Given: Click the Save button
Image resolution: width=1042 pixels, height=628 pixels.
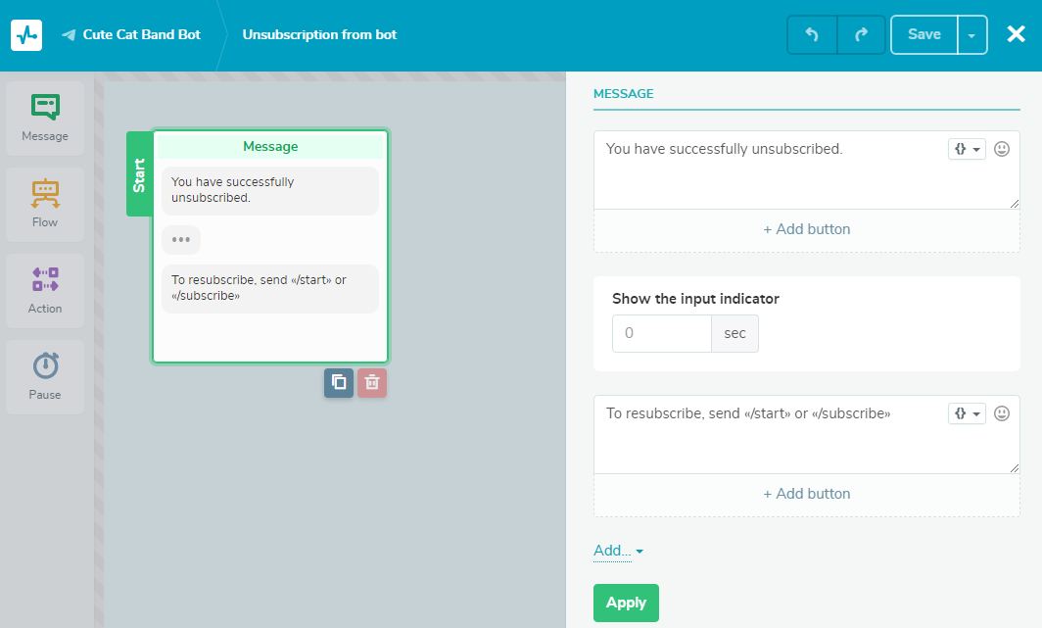Looking at the screenshot, I should 924,34.
